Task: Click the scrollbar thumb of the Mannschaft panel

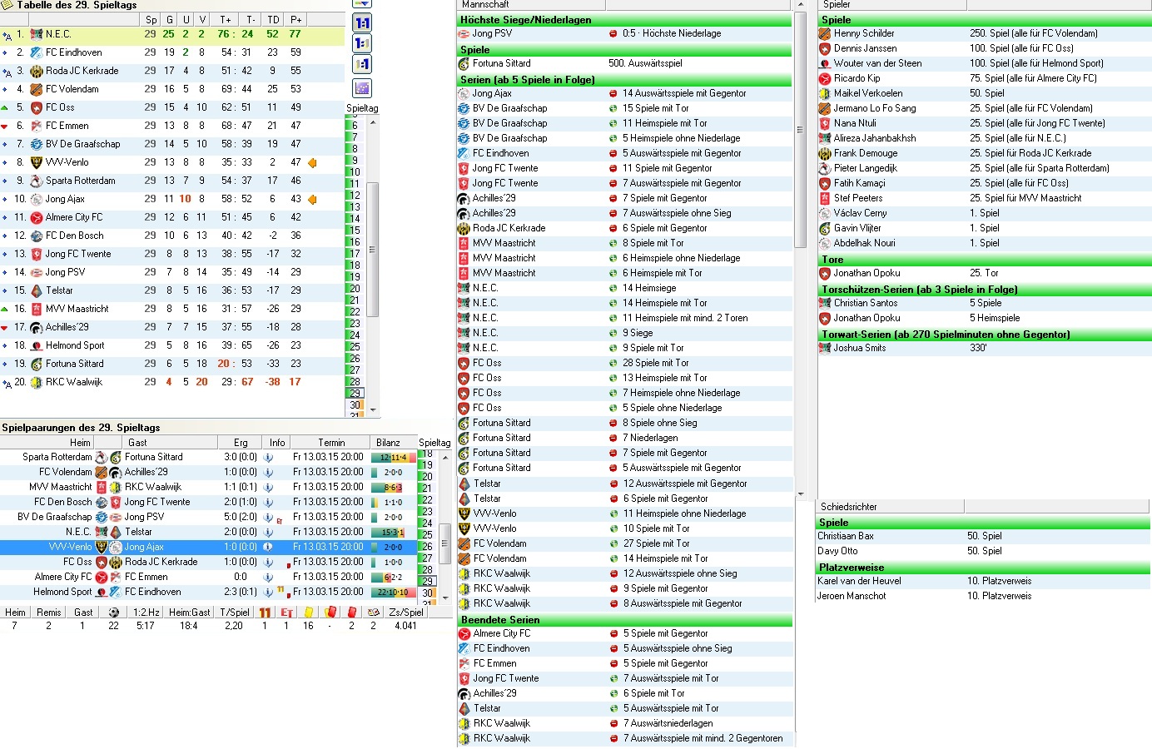Action: click(x=801, y=129)
